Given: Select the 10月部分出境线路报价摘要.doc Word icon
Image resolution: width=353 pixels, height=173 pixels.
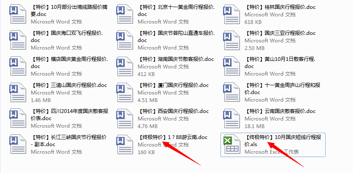Looking at the screenshot, I should (x=18, y=14).
